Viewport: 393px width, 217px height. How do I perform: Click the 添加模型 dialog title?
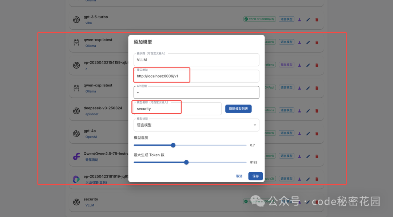pyautogui.click(x=143, y=42)
